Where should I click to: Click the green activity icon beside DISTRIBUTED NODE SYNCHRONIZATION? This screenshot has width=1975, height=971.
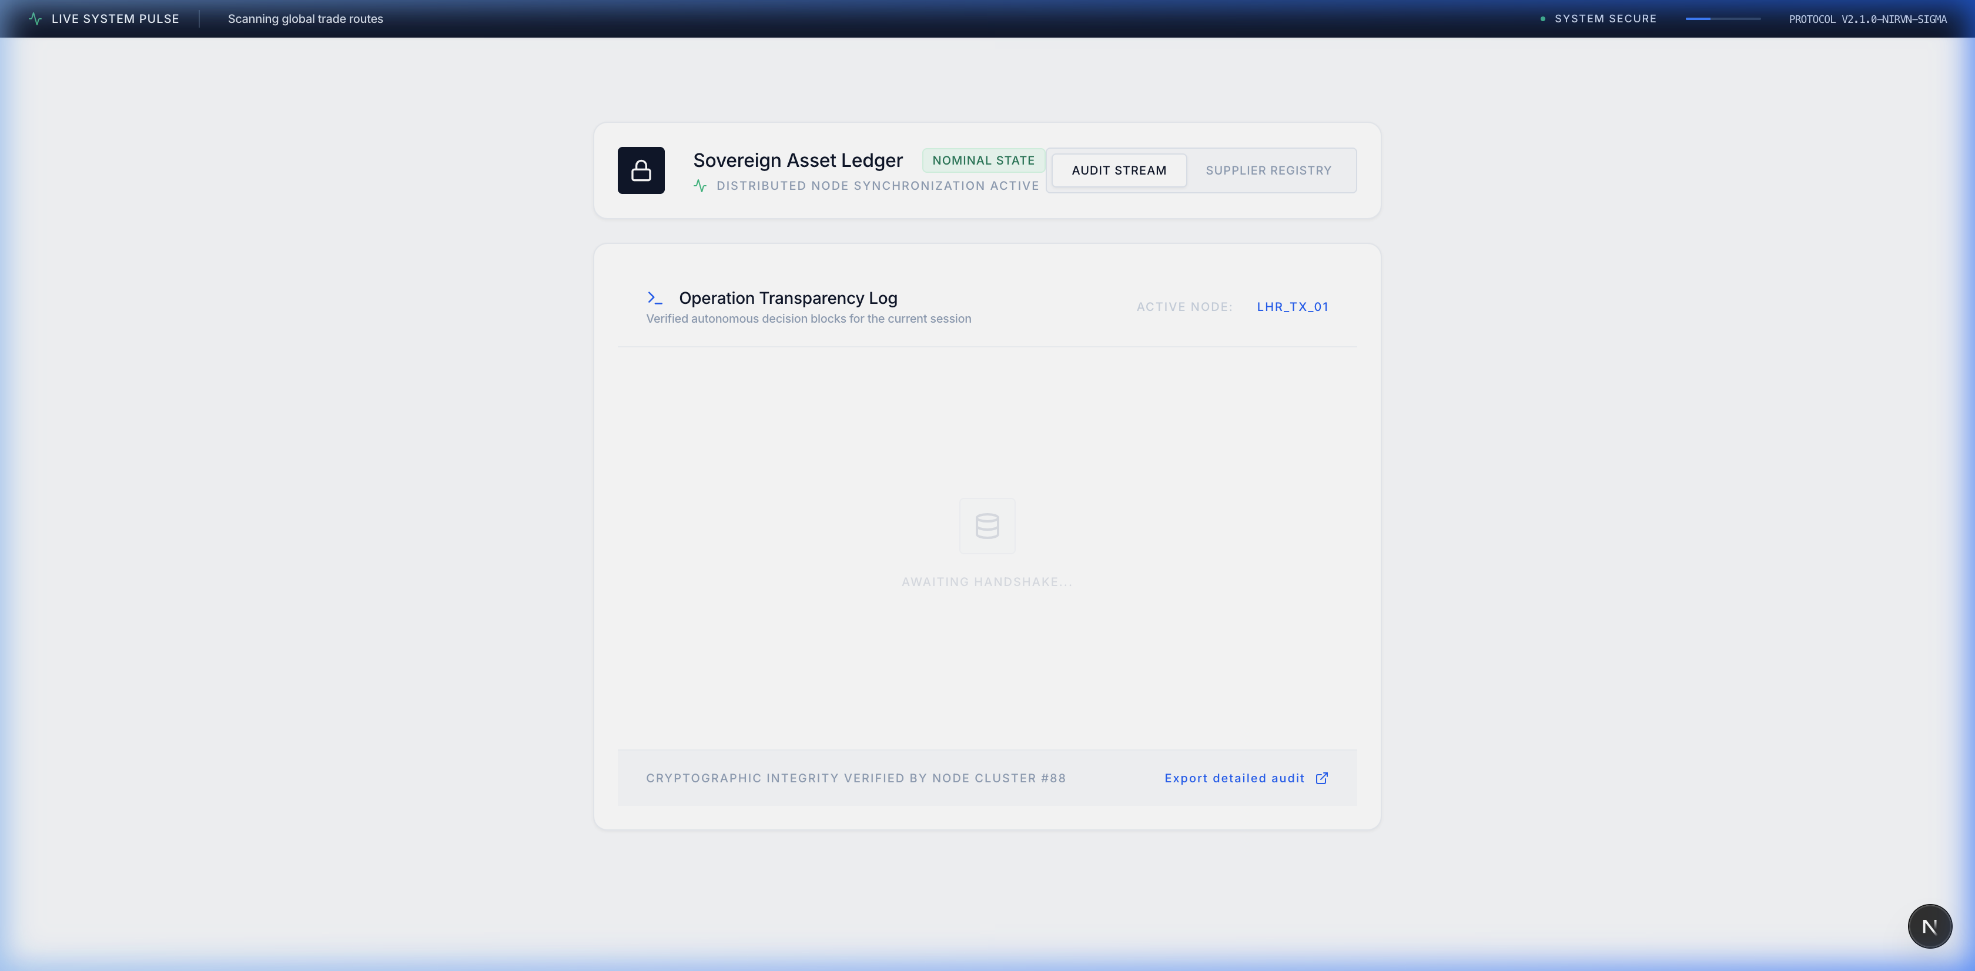700,186
